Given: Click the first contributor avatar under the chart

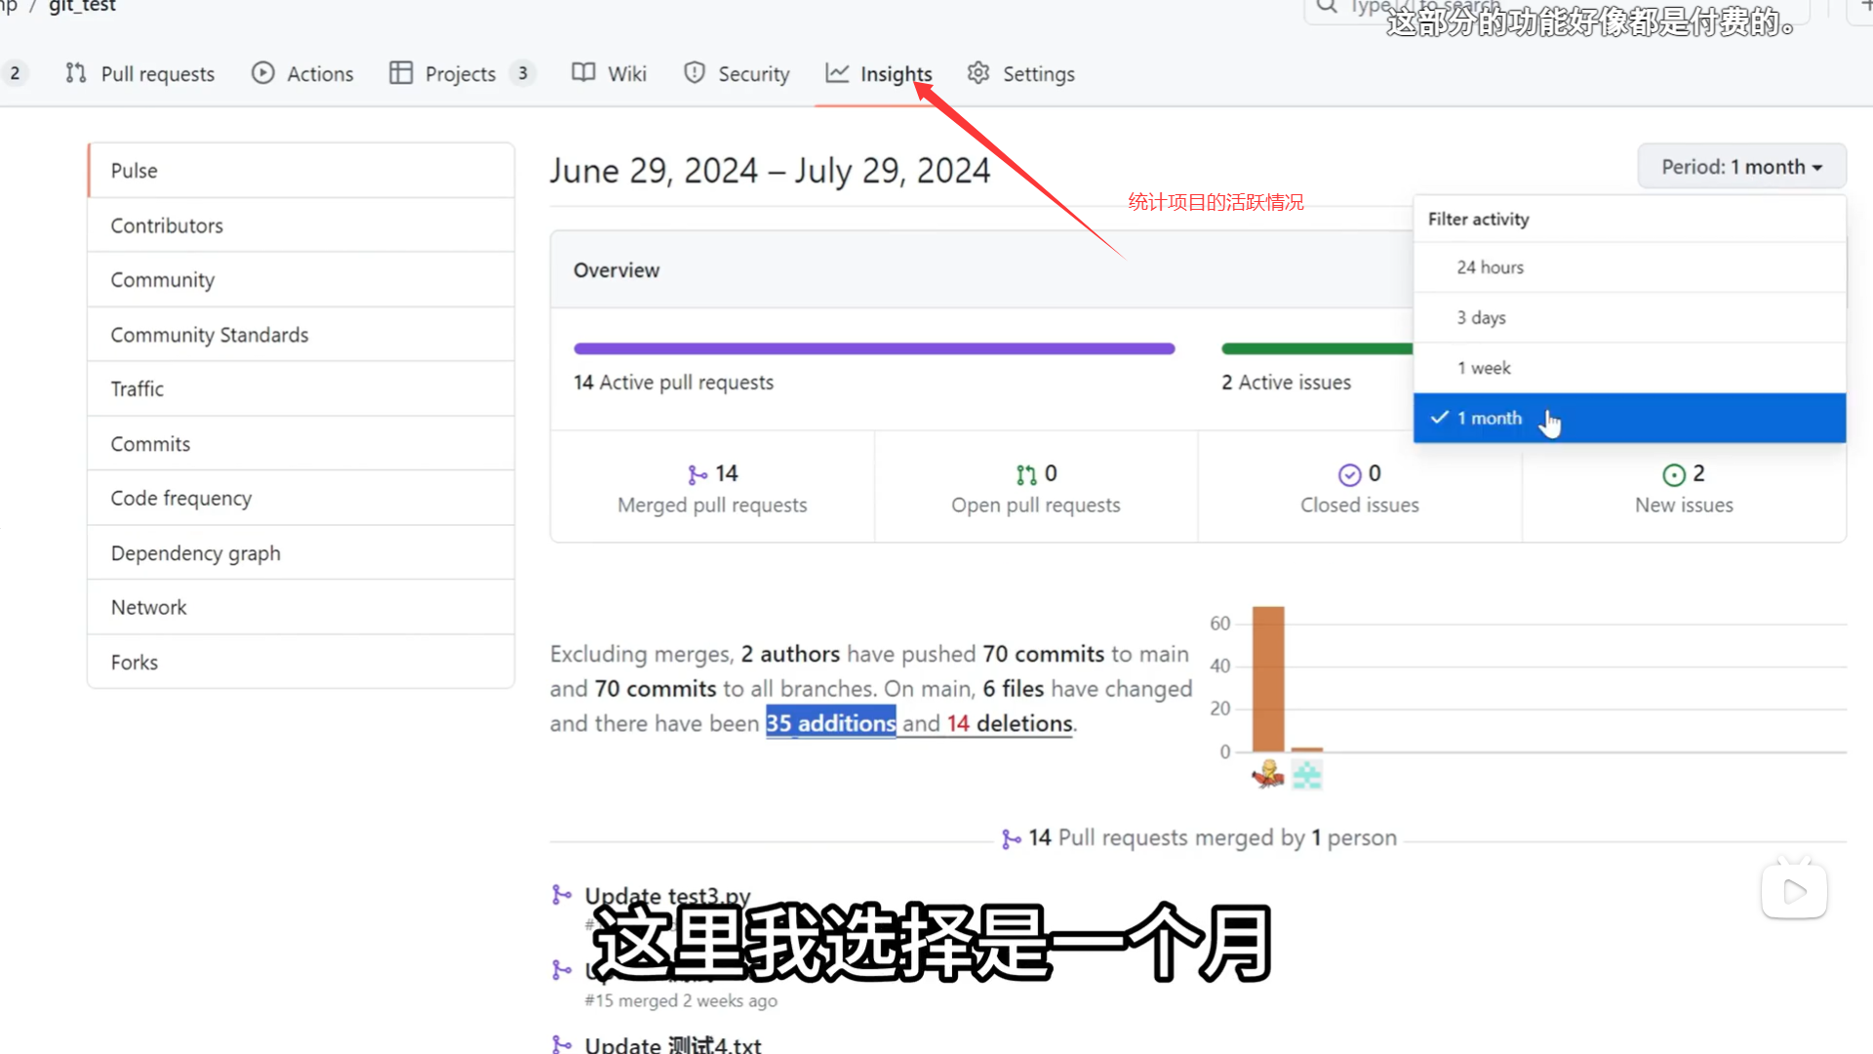Looking at the screenshot, I should pyautogui.click(x=1267, y=774).
